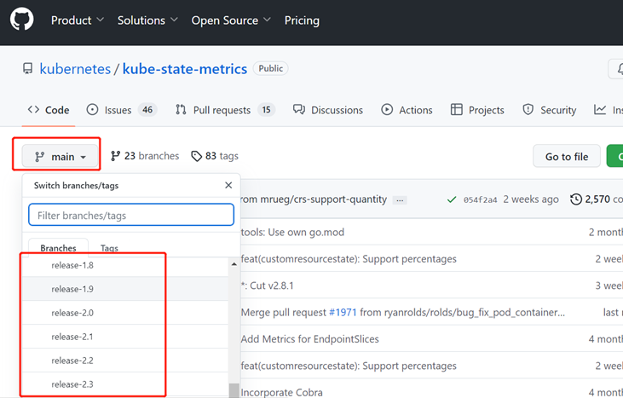Choose branch release-2.2
The height and width of the screenshot is (398, 623).
pos(125,361)
